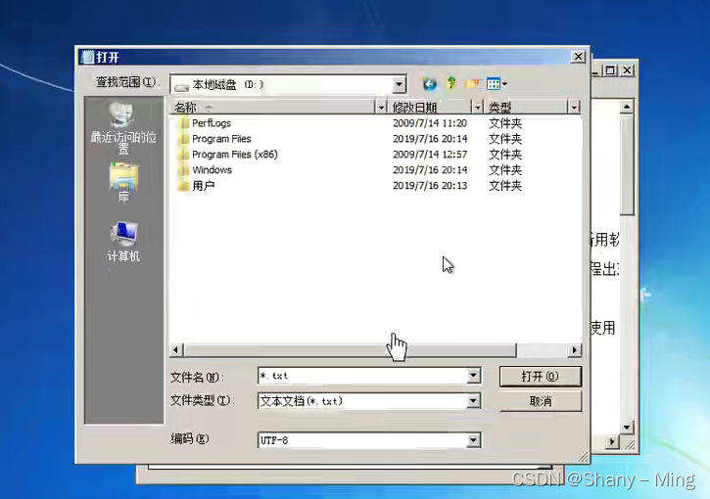Open the 修改日期 column filter arrow

point(477,108)
